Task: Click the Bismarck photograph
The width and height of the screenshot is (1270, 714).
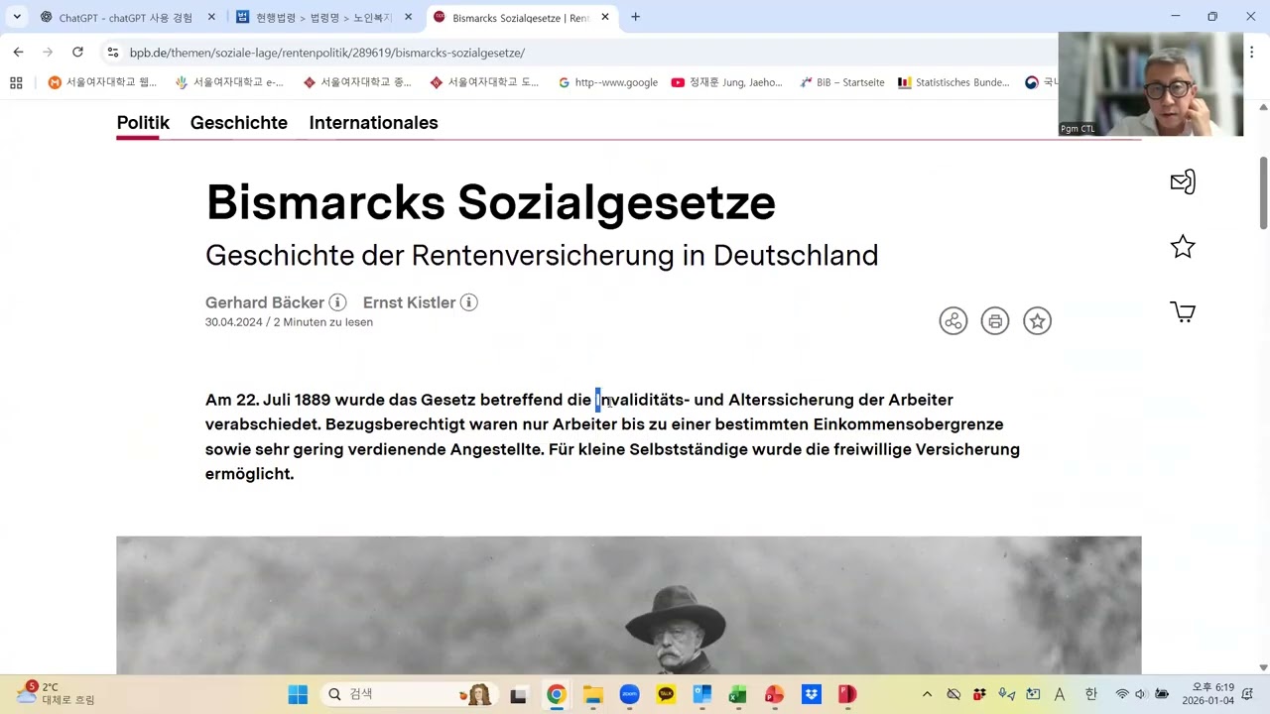Action: (x=628, y=605)
